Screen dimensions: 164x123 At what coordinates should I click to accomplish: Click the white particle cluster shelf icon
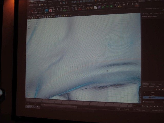95,7
